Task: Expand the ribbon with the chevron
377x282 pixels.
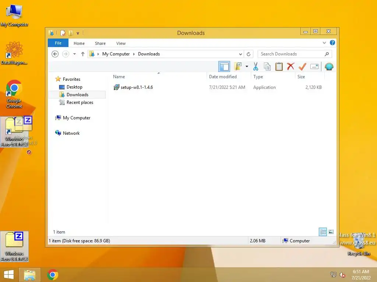Action: pos(324,43)
